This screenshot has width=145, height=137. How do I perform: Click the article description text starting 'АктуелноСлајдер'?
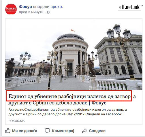click(x=68, y=112)
